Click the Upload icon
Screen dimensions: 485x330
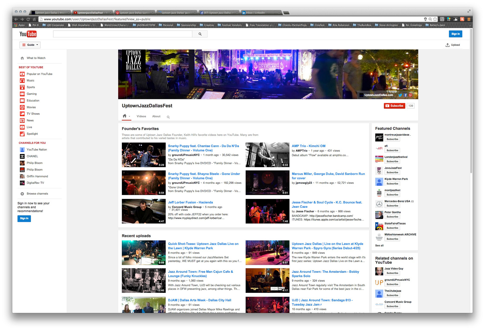coord(447,45)
